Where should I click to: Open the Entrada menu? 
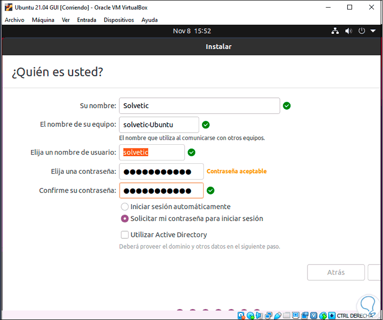[x=86, y=20]
